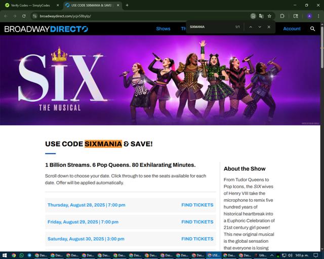Launch pinned Chrome from taskbar
The width and height of the screenshot is (324, 259).
click(x=14, y=255)
